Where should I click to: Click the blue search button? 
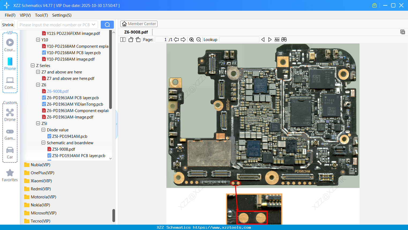click(107, 25)
